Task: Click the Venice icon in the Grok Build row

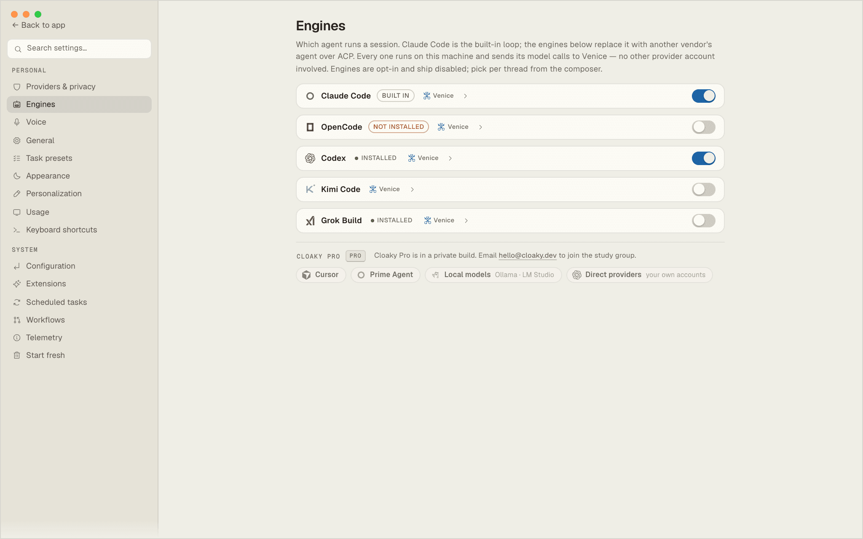Action: tap(428, 221)
